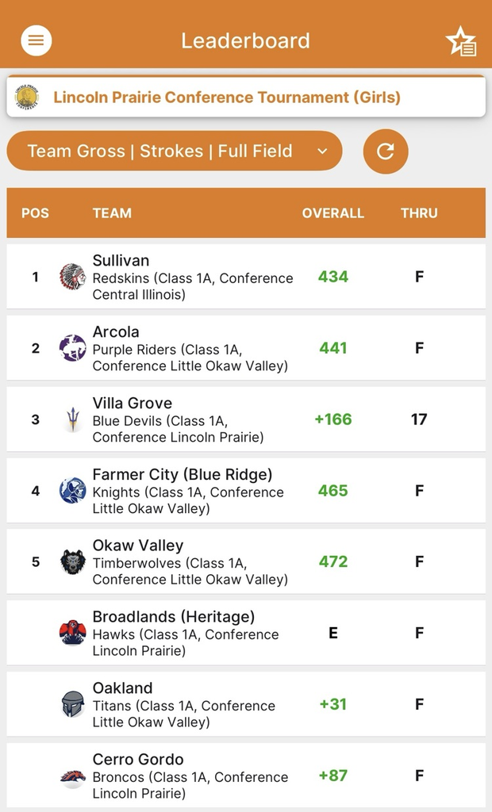This screenshot has height=812, width=492.
Task: Click the Heritage Hawks team logo
Action: click(x=72, y=633)
